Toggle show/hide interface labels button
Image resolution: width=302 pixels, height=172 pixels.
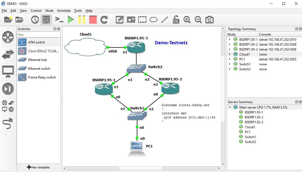click(46, 20)
